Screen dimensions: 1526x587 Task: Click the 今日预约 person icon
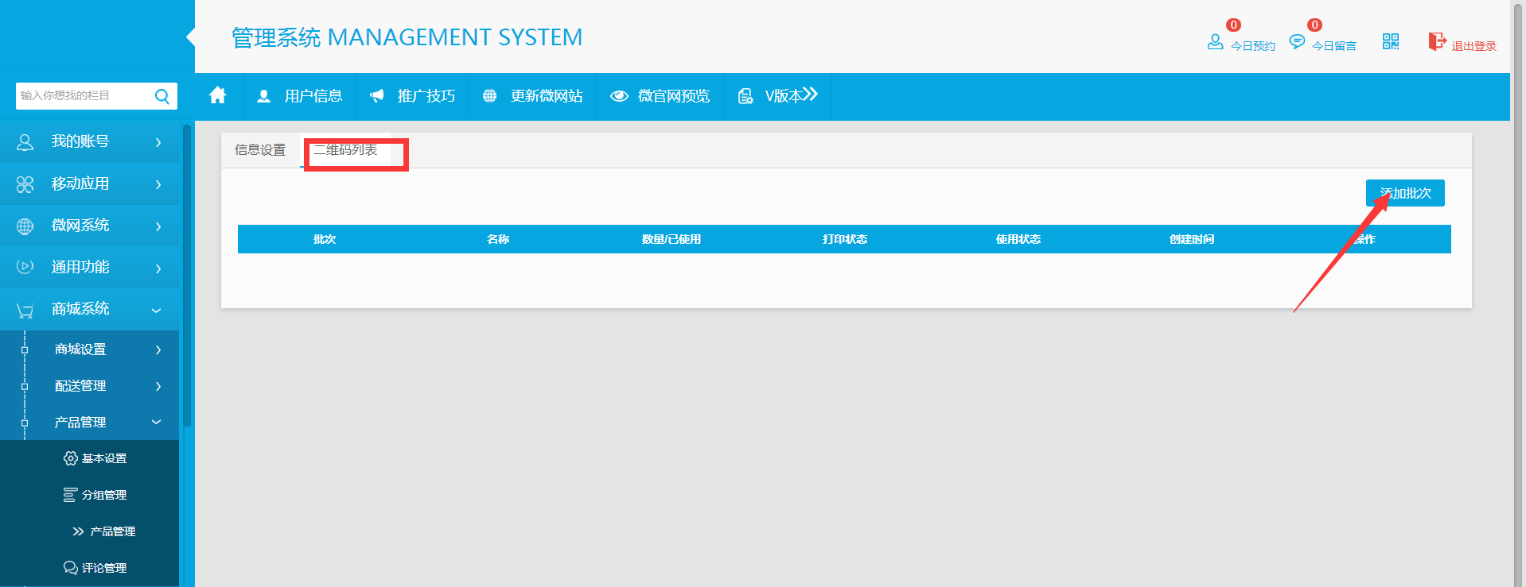pyautogui.click(x=1215, y=42)
